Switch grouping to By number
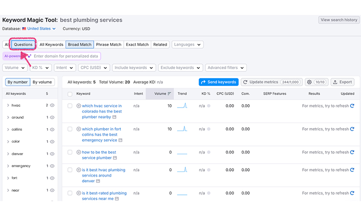 17,82
